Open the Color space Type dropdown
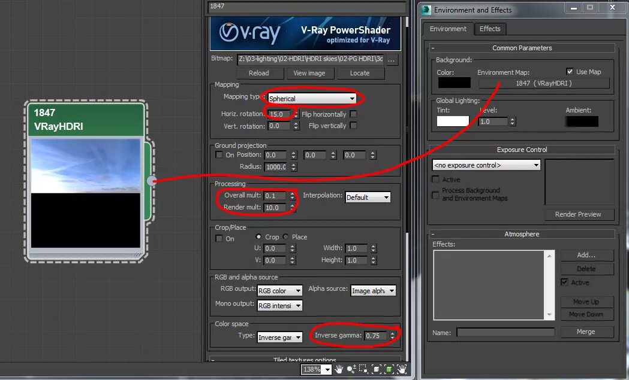This screenshot has height=380, width=629. point(279,338)
